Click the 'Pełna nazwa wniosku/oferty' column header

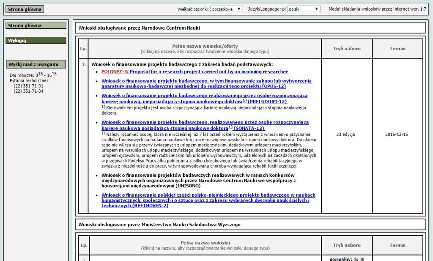click(x=205, y=46)
